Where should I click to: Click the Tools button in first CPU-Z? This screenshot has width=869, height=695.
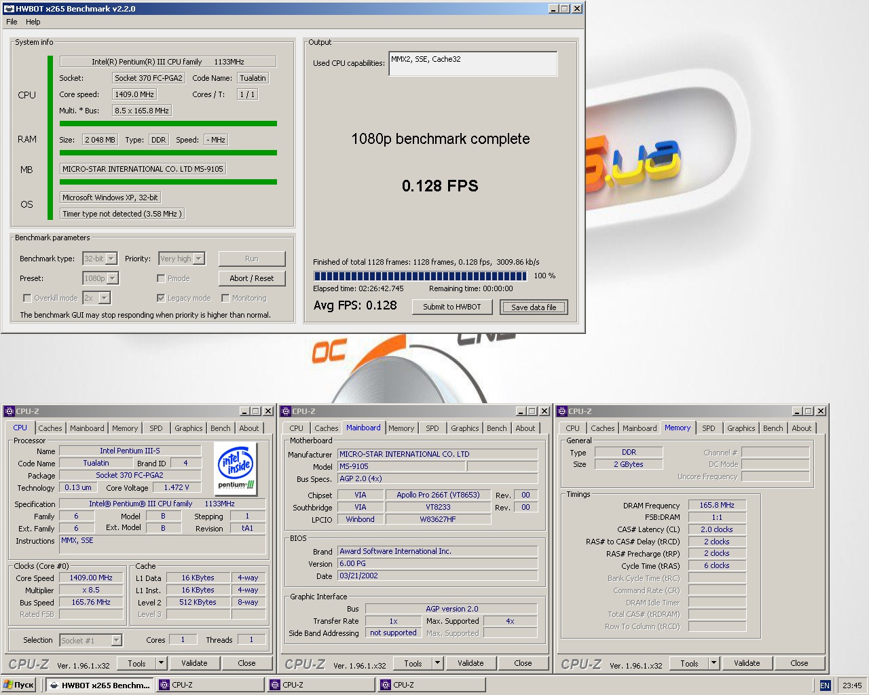[136, 663]
